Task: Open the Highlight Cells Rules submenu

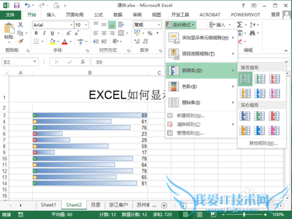Action: click(x=201, y=38)
